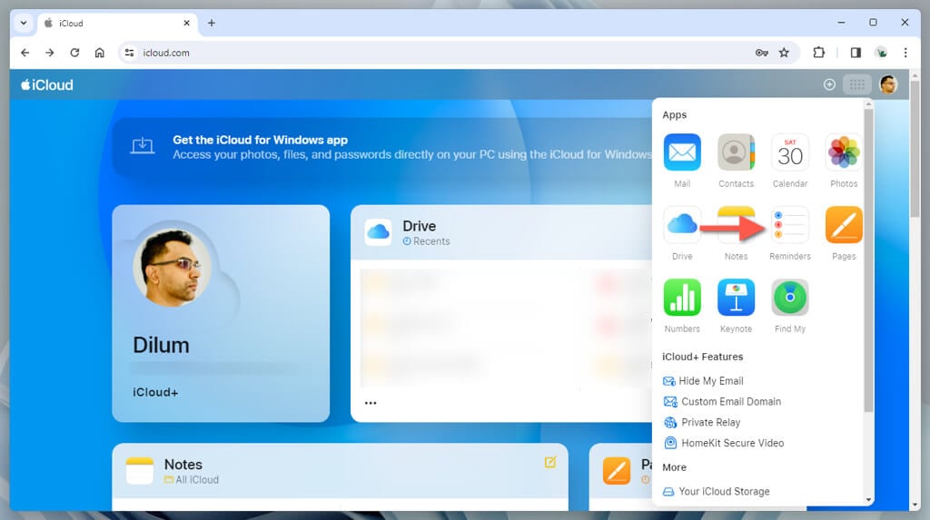Click the iCloud+ label on profile card
Viewport: 930px width, 520px height.
(x=155, y=392)
